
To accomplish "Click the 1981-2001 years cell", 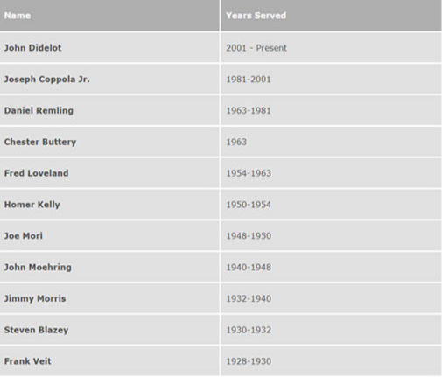I will [331, 79].
